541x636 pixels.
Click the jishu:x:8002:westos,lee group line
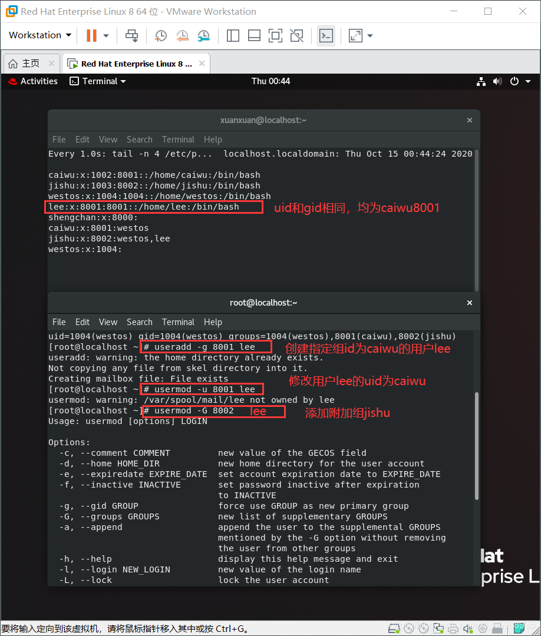(109, 238)
